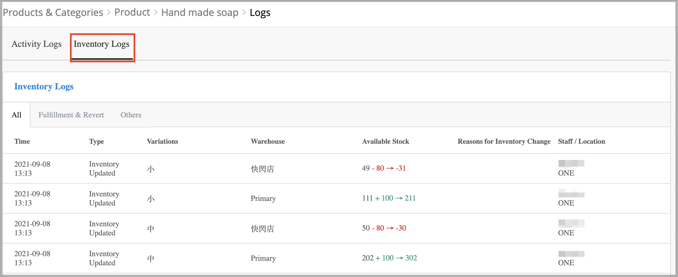Click the Variations column header
The height and width of the screenshot is (277, 678).
tap(162, 141)
